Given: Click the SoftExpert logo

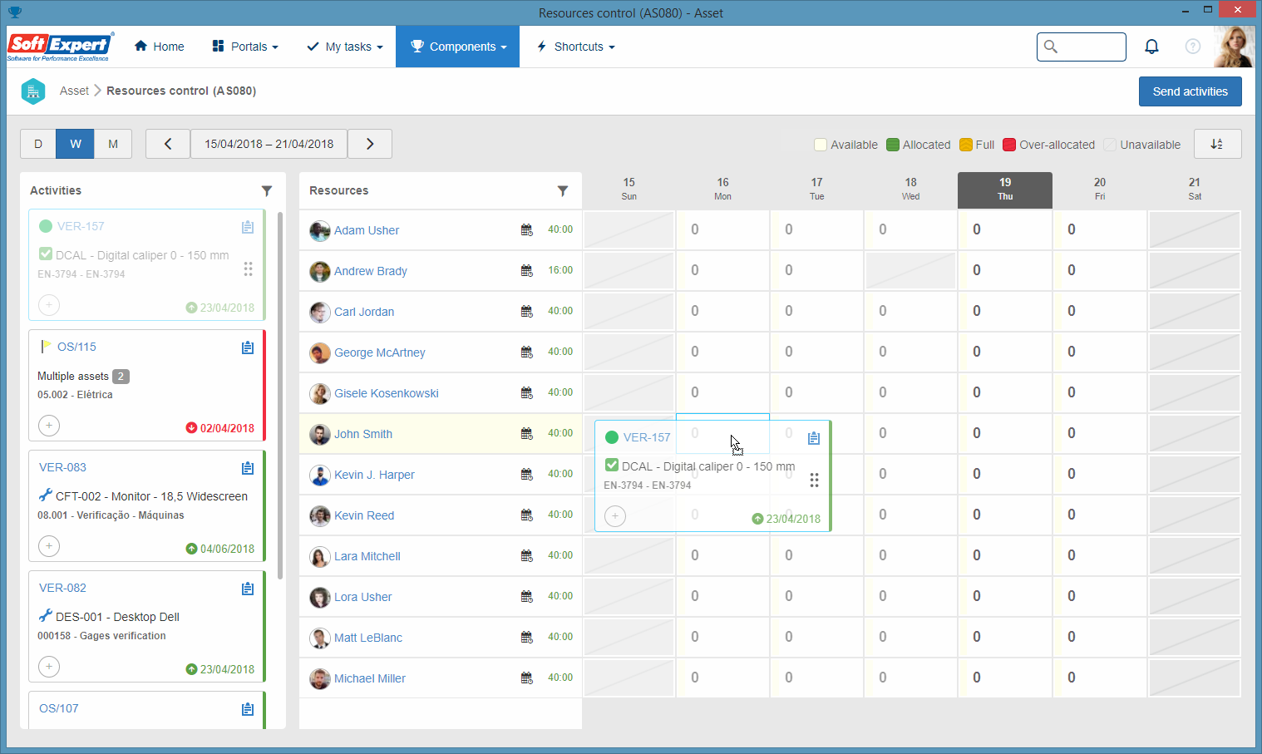Looking at the screenshot, I should click(x=60, y=47).
